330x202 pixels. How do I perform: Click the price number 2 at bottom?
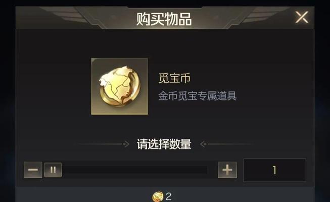[x=169, y=196]
